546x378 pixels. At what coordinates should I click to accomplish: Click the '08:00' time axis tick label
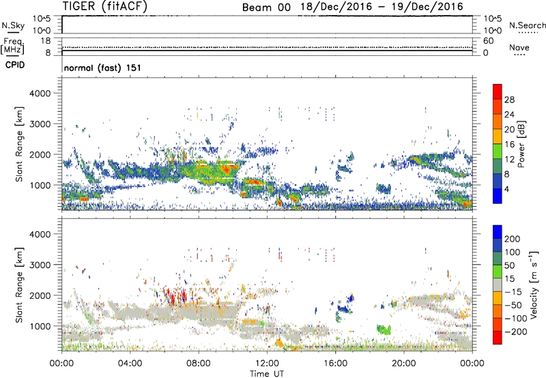(199, 364)
